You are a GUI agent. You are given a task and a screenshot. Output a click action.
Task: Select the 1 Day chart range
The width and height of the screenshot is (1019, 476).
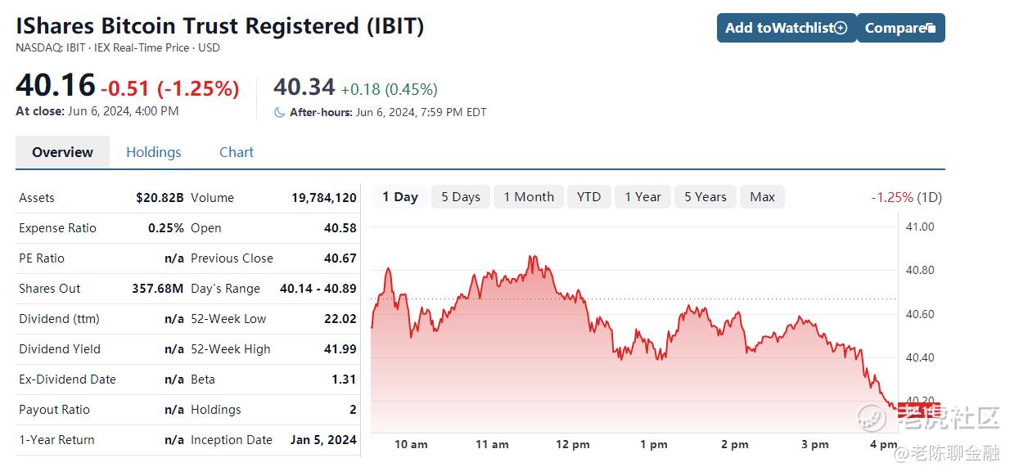click(x=400, y=196)
